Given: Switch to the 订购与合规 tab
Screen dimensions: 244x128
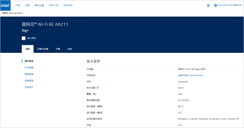Looking at the screenshot, I should [43, 49].
